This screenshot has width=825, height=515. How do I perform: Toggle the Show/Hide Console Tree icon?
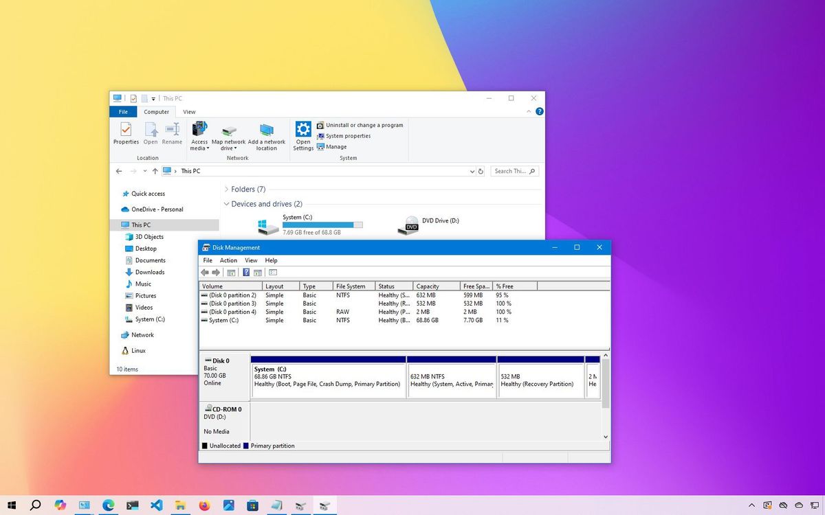[232, 272]
